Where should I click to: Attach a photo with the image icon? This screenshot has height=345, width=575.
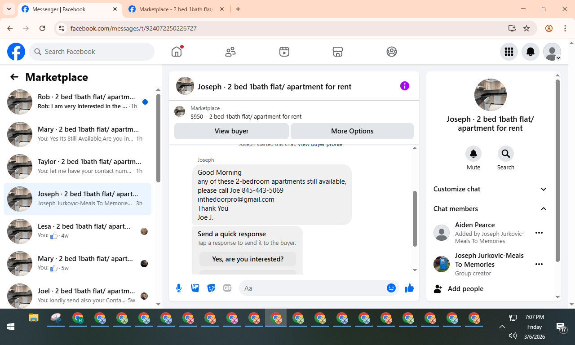pos(195,288)
